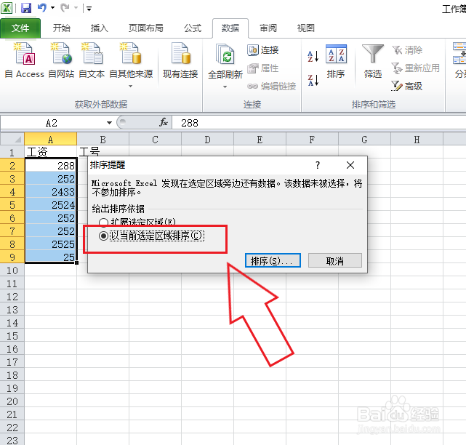Switch to the Review (审阅) tab
Viewport: 466px width, 445px height.
pyautogui.click(x=268, y=28)
